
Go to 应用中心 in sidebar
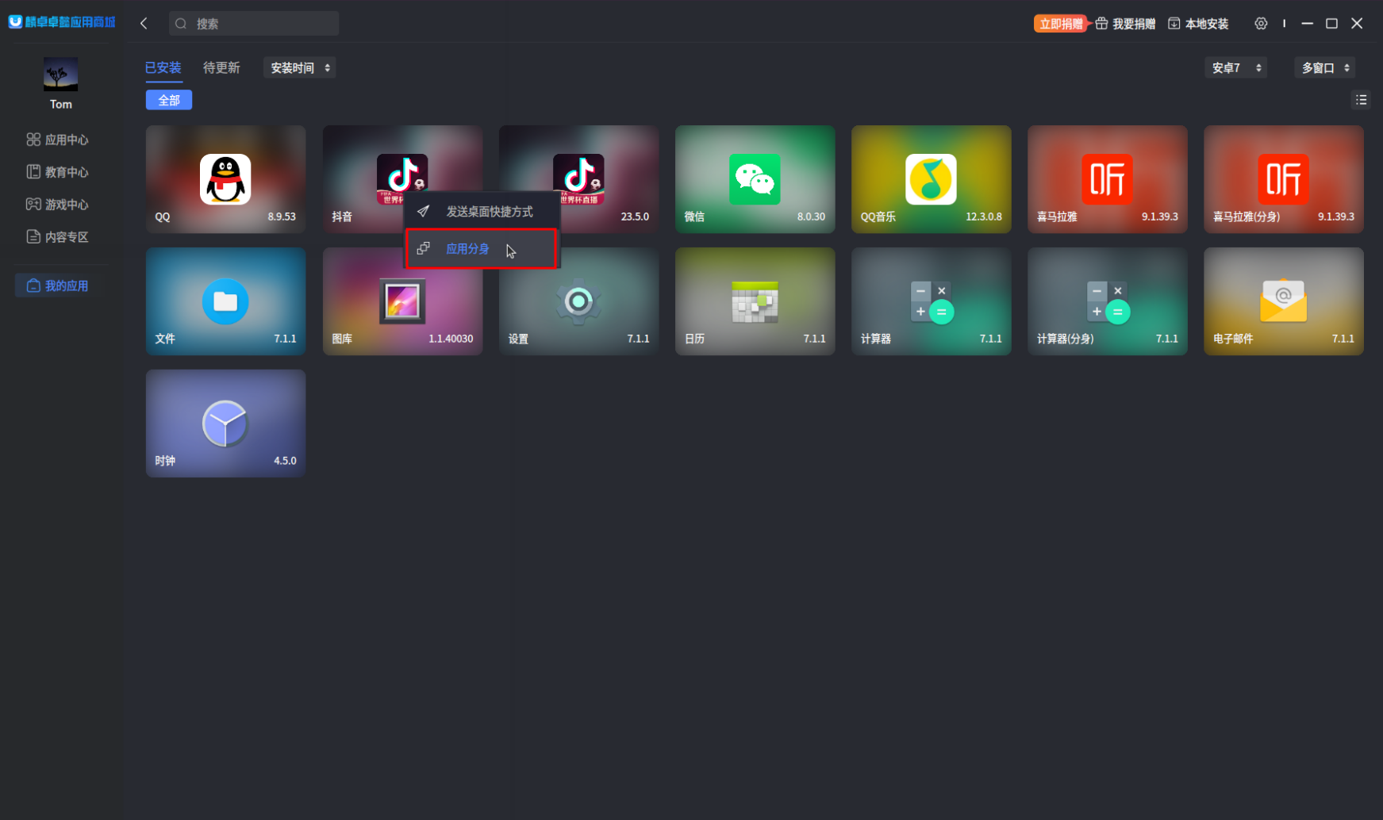[57, 140]
